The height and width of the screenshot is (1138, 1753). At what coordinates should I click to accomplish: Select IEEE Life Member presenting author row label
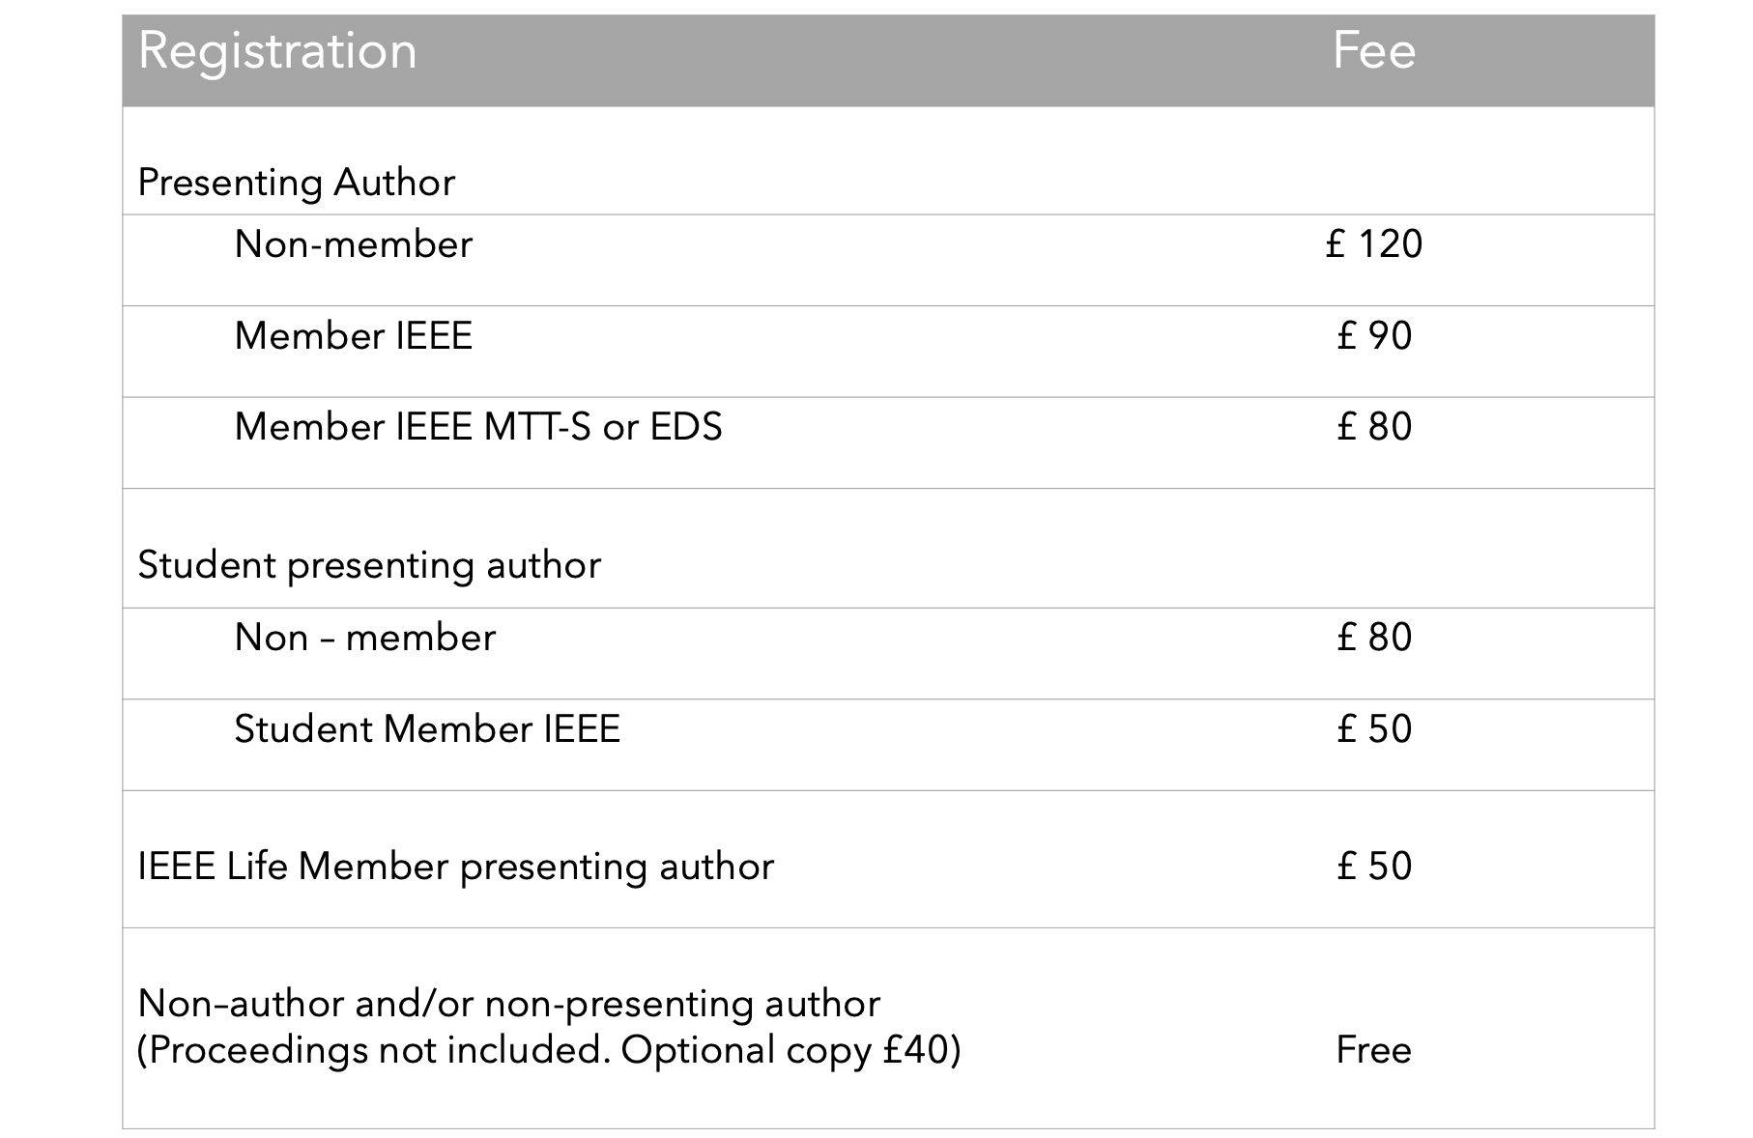click(455, 867)
